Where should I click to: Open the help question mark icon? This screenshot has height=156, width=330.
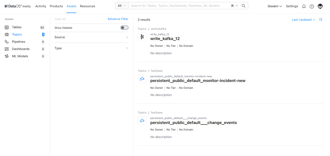pyautogui.click(x=312, y=6)
